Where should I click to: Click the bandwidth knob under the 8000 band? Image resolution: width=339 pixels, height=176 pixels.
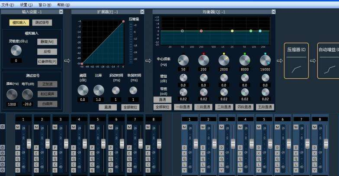coord(244,92)
